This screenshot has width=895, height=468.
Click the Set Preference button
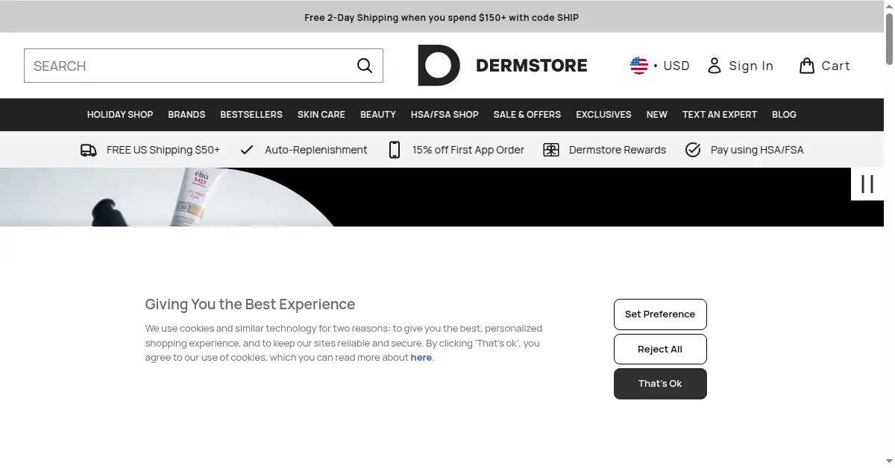click(660, 314)
